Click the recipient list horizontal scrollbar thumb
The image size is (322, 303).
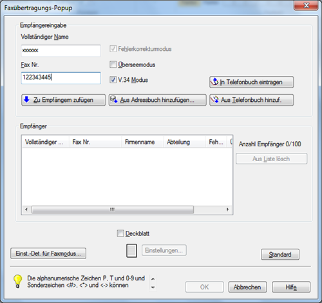coord(113,210)
